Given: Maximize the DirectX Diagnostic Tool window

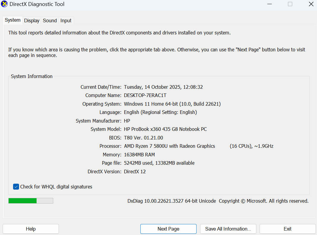Looking at the screenshot, I should coord(290,4).
